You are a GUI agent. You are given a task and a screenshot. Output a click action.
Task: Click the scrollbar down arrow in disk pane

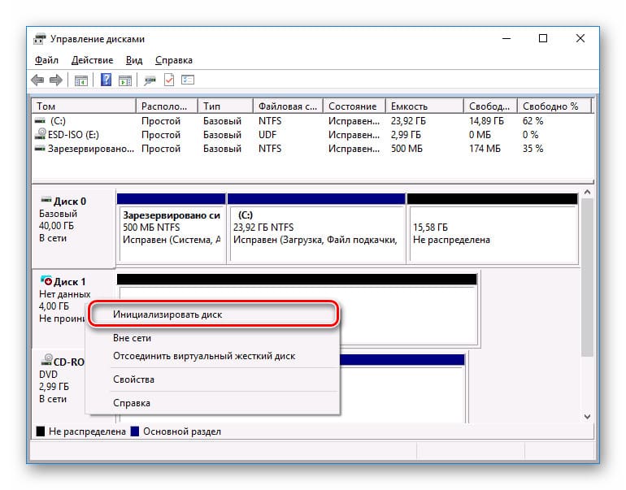(587, 417)
